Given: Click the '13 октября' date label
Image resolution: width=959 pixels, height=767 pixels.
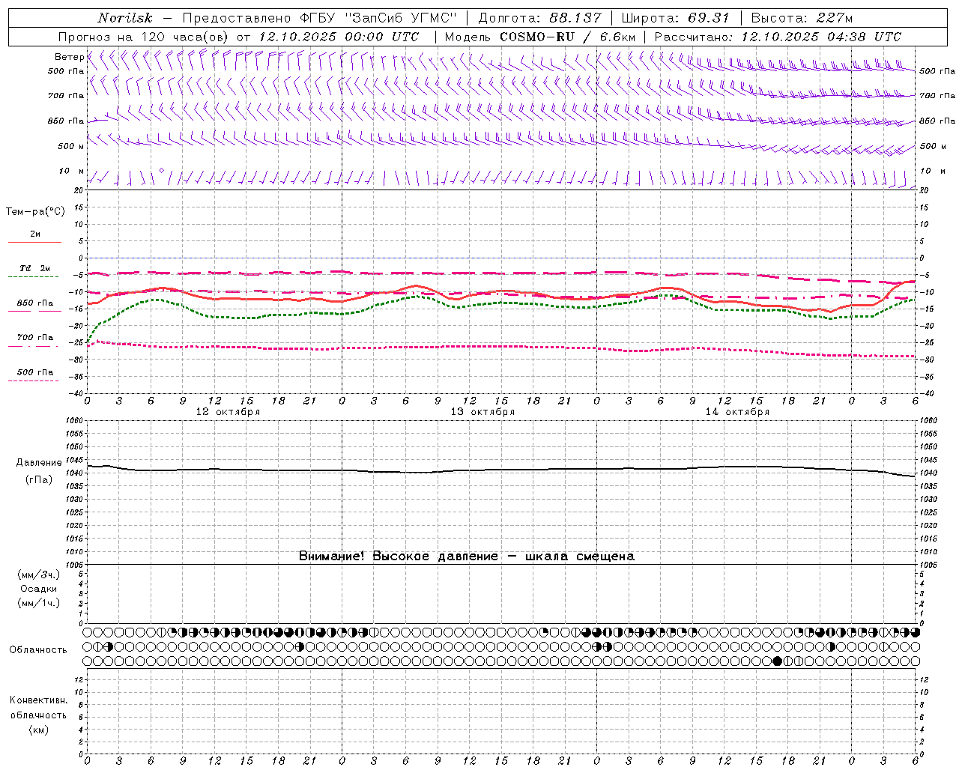Looking at the screenshot, I should point(482,412).
